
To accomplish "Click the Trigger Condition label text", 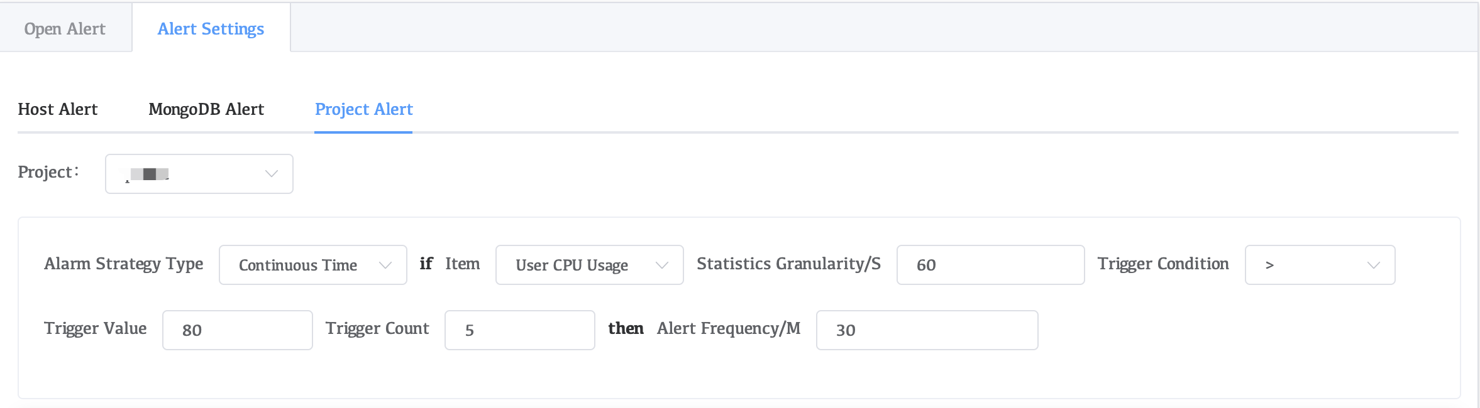I will (1163, 264).
